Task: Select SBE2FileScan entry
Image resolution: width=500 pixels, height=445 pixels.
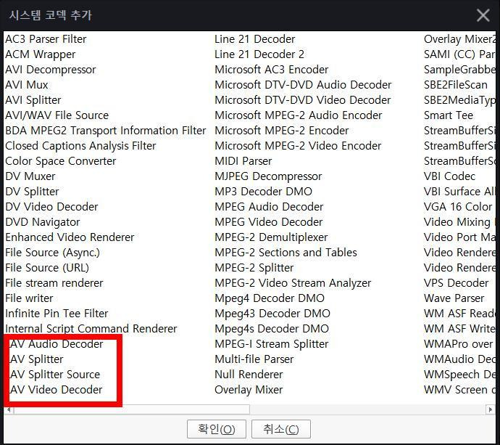Action: pyautogui.click(x=456, y=85)
